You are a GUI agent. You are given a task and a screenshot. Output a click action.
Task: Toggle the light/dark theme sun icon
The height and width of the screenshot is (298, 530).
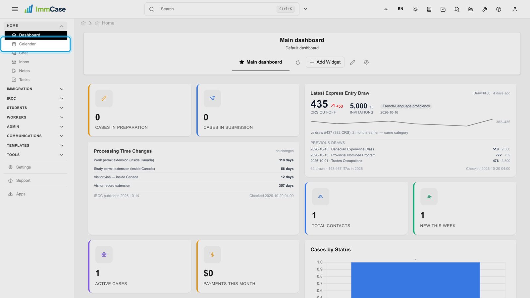pos(415,9)
